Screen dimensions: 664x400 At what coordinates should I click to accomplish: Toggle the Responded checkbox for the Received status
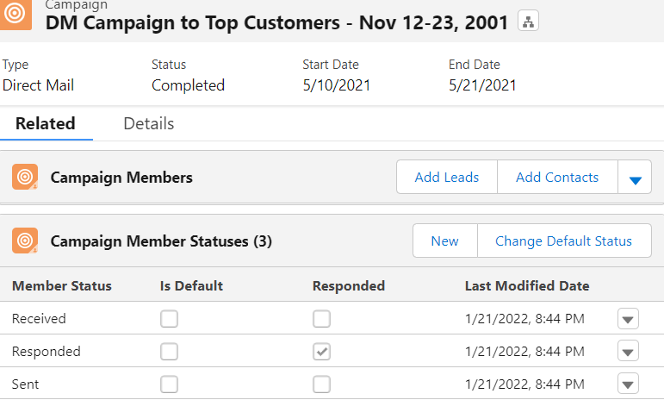point(321,319)
